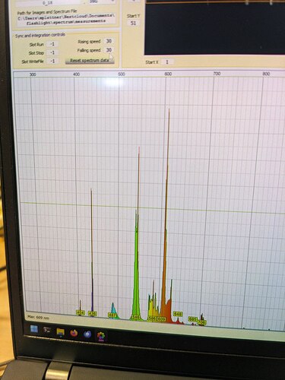
Task: Click the 300 nm axis label
Action: (33, 74)
